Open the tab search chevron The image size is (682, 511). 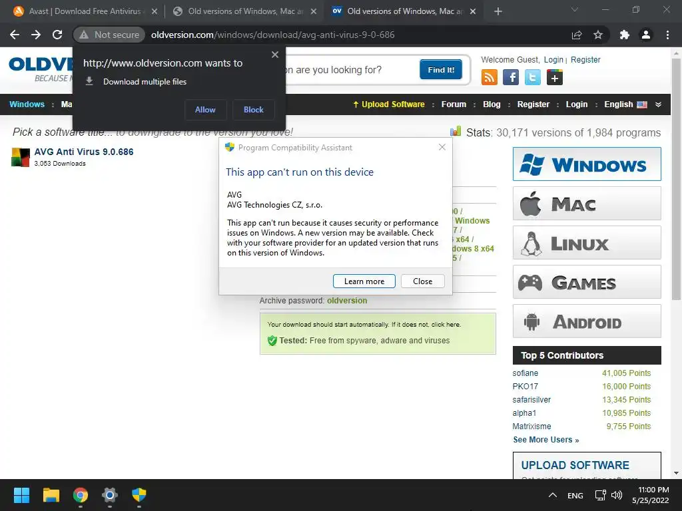(x=575, y=9)
